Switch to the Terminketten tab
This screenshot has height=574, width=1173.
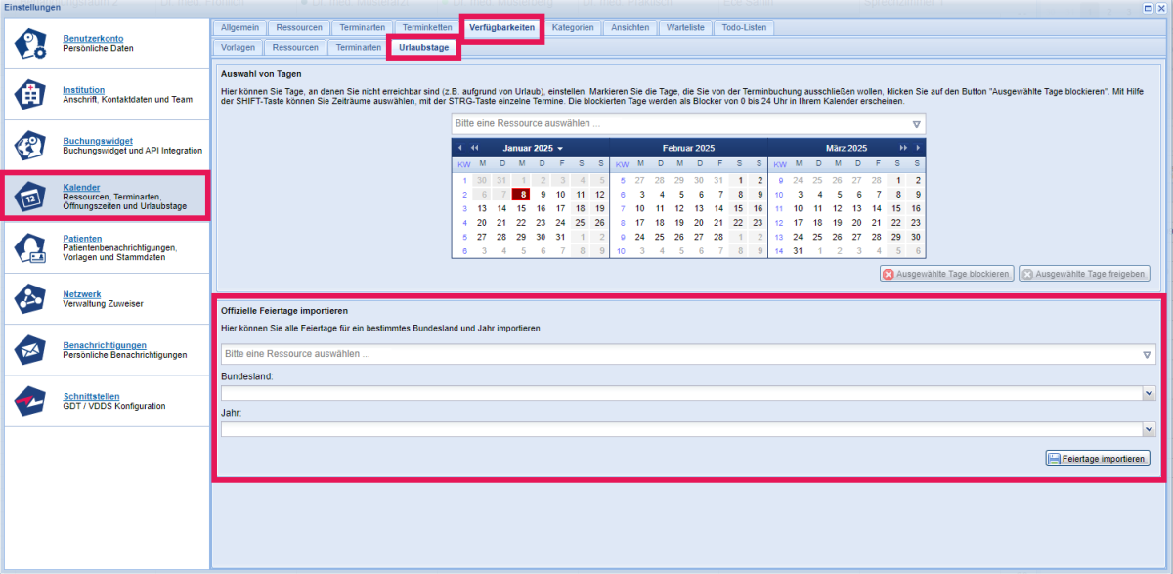(x=427, y=28)
